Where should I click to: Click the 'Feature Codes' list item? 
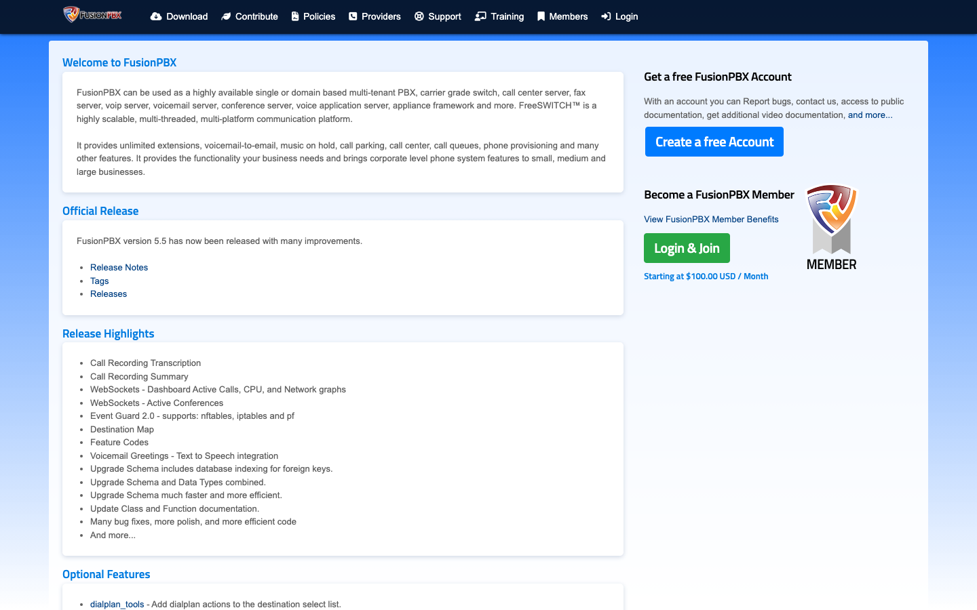tap(119, 442)
